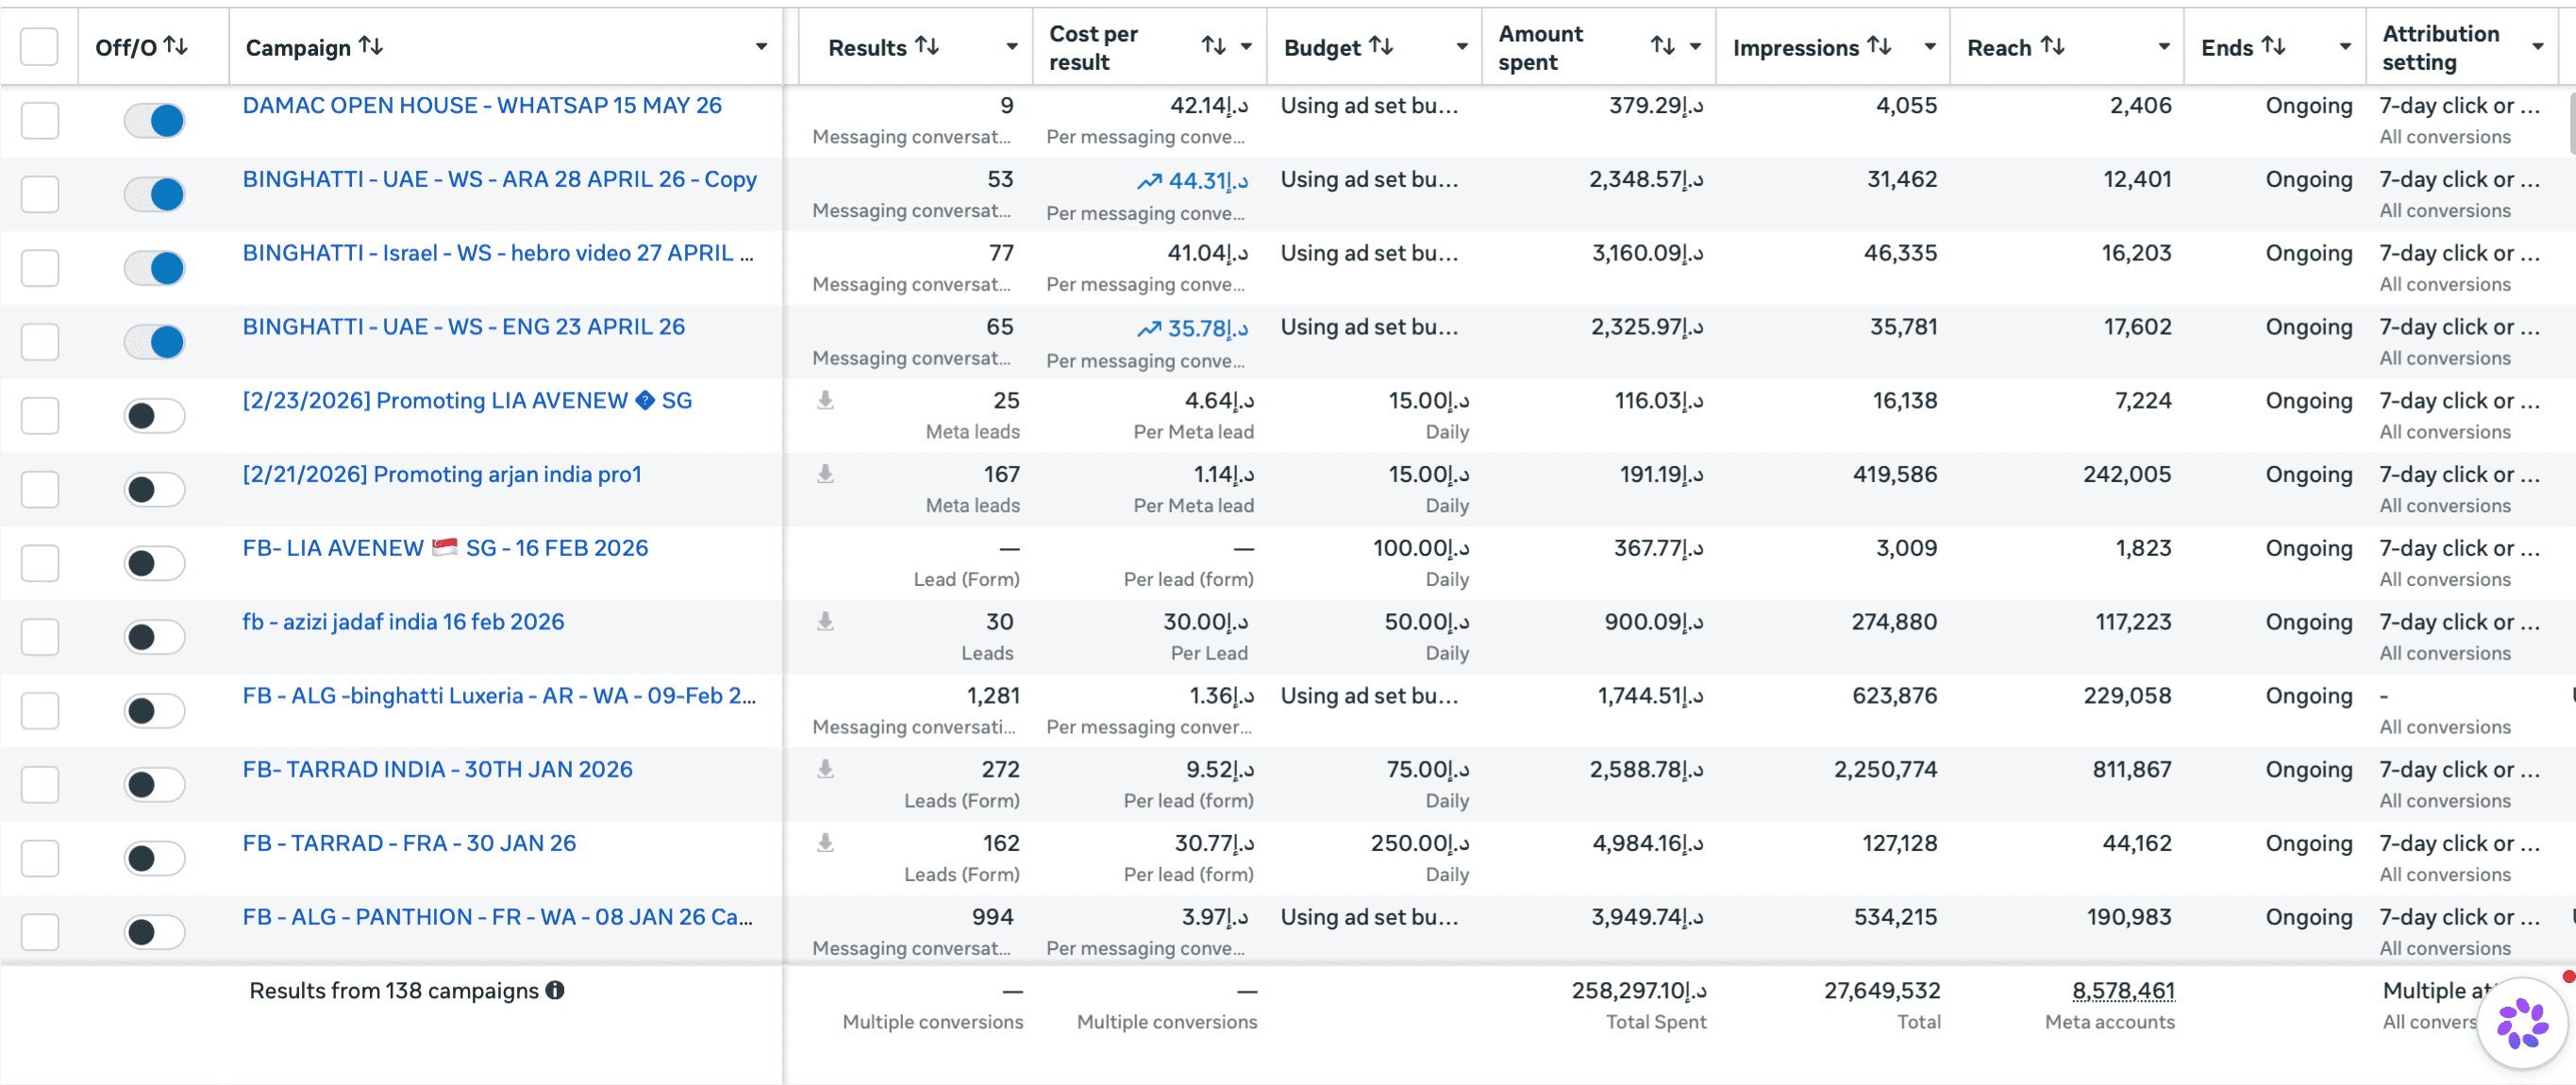Open FB- LIA AVENEW SG 16 FEB campaign
Screen dimensions: 2576x1085
[445, 548]
